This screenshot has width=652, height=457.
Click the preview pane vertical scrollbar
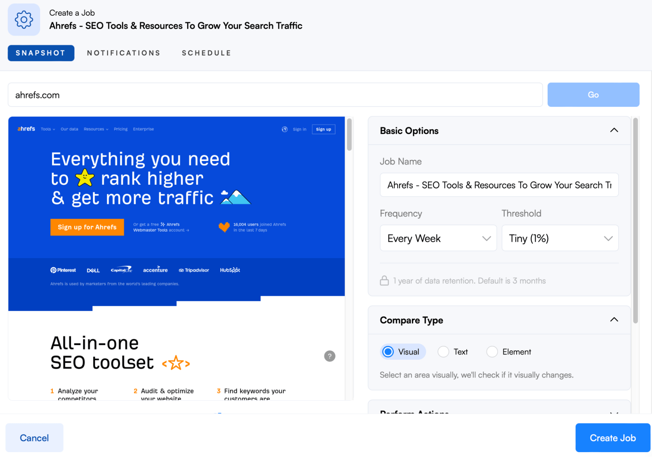[x=349, y=134]
